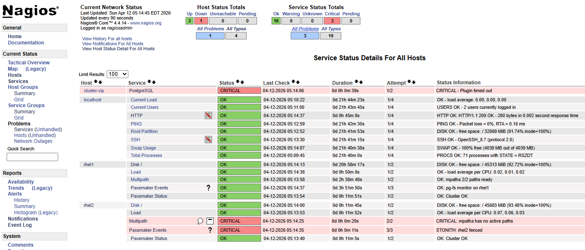585x250 pixels.
Task: Click the downtime icon beside rhel2 Multipath
Action: (210, 221)
